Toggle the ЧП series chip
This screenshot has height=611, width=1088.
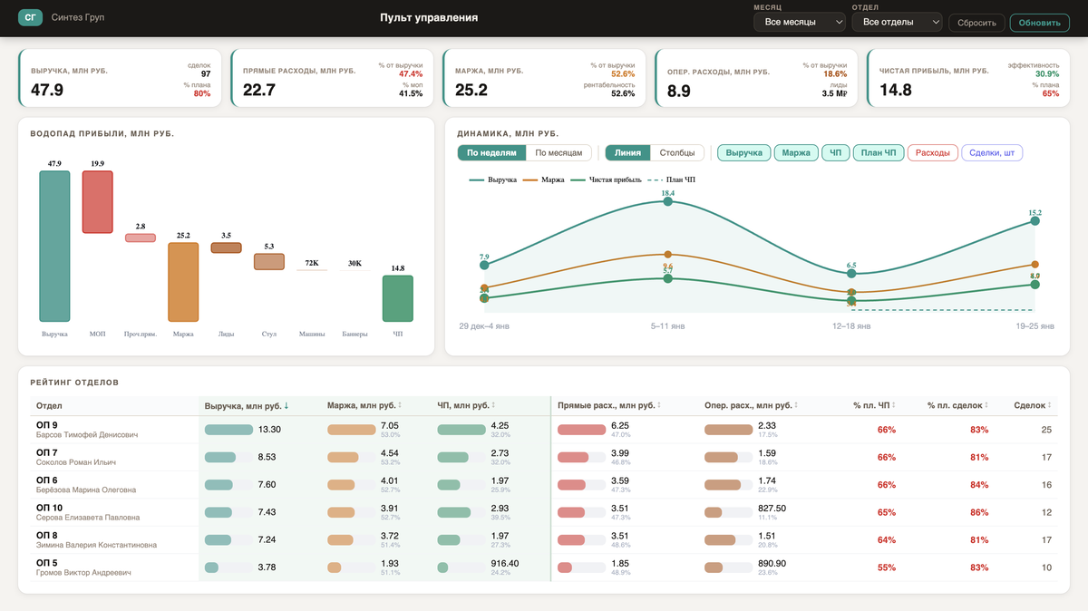(835, 153)
